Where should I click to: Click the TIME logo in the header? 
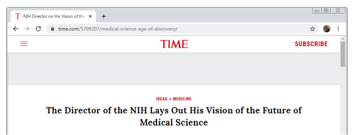[x=174, y=44]
